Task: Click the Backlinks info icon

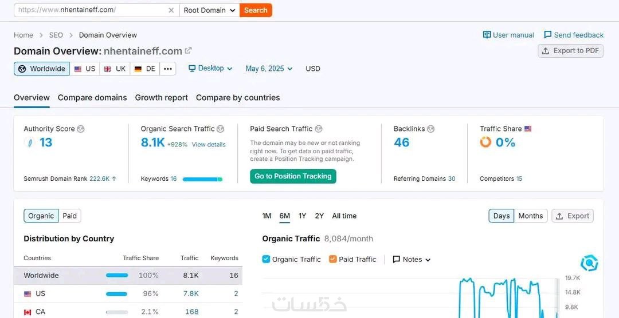Action: click(x=431, y=129)
